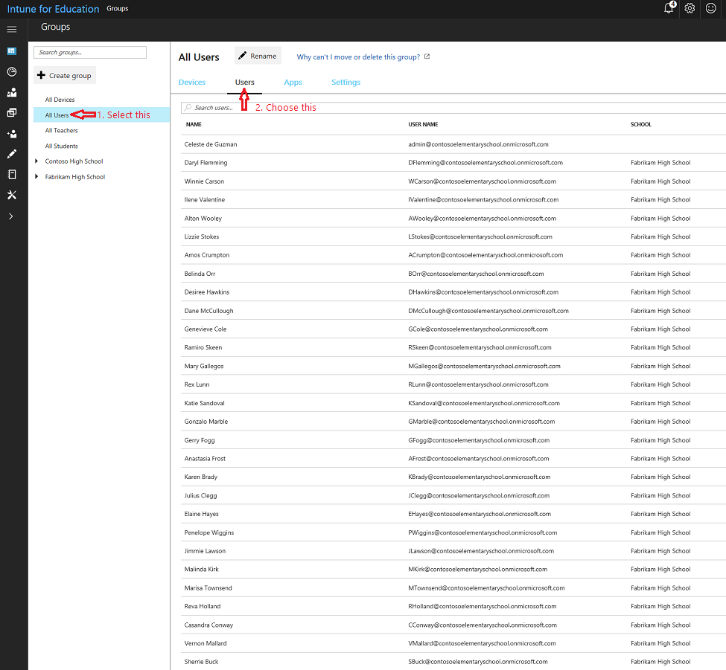
Task: Open the stacked-windows Apps icon in sidebar
Action: pos(11,113)
